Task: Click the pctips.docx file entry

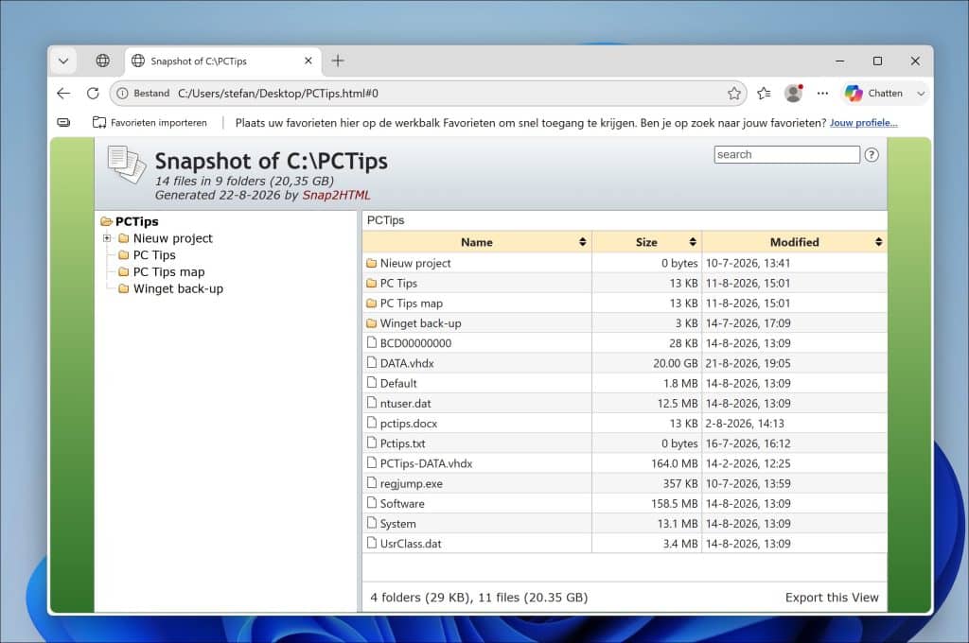Action: click(409, 424)
